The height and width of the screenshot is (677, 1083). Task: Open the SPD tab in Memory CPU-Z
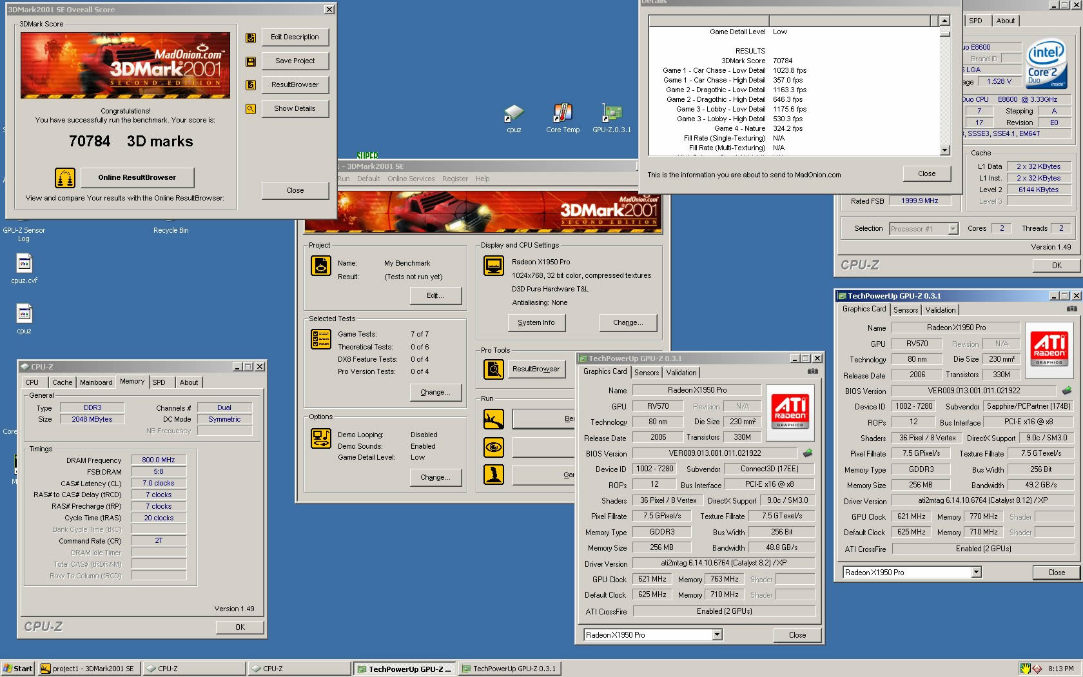pyautogui.click(x=159, y=382)
